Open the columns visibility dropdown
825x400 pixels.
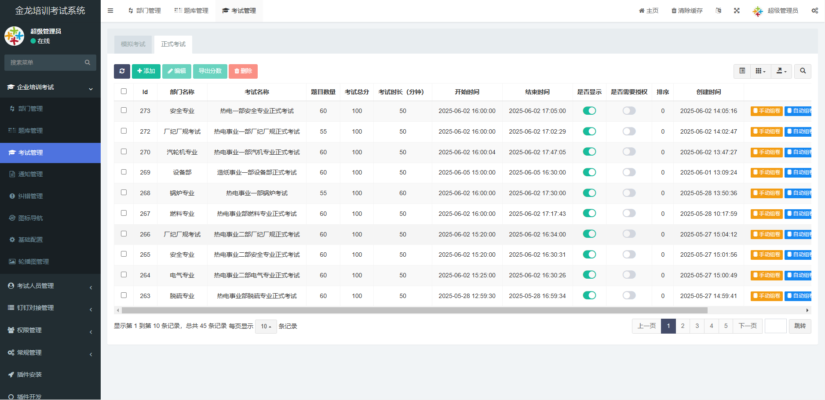(x=760, y=71)
